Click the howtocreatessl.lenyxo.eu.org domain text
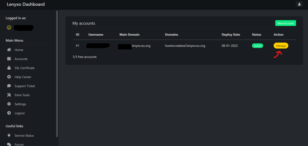 pyautogui.click(x=185, y=46)
